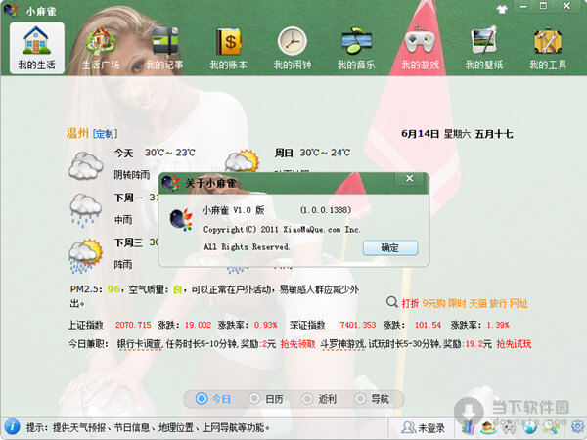
Task: Click the PM2.5 value 96
Action: [x=113, y=289]
